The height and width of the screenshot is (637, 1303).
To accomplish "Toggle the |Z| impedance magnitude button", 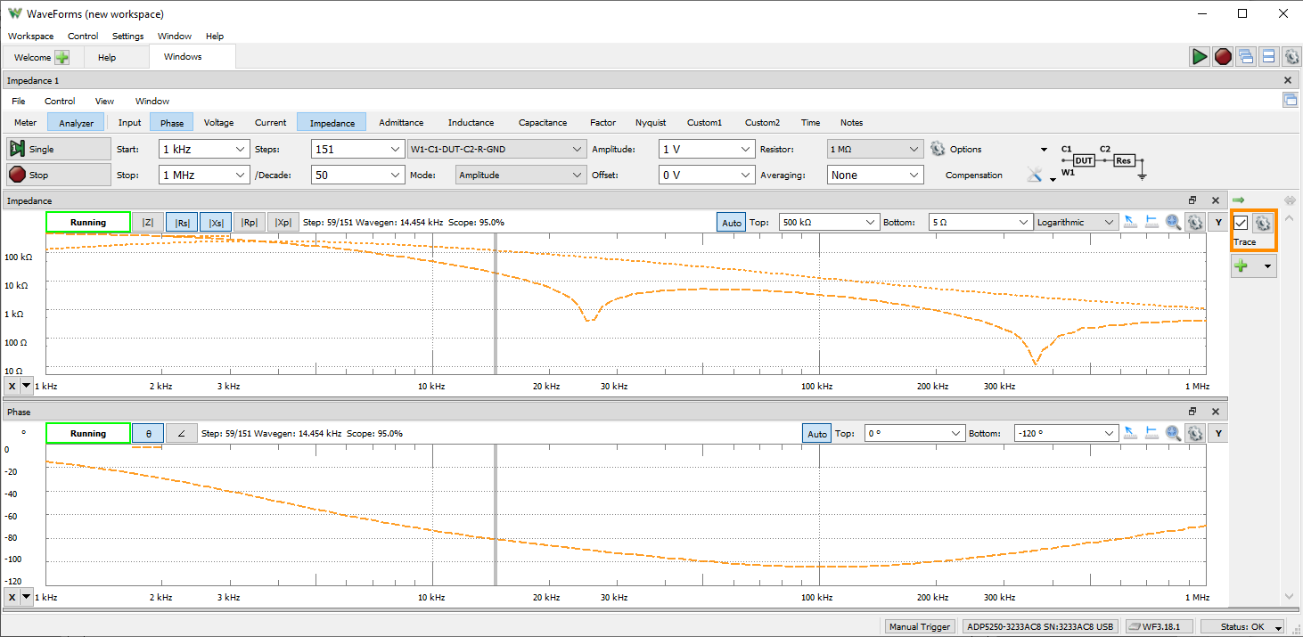I will pos(148,222).
